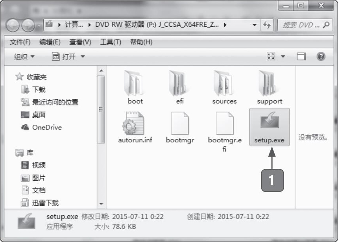
Task: Select 收藏夹 favorites header
Action: pos(31,77)
